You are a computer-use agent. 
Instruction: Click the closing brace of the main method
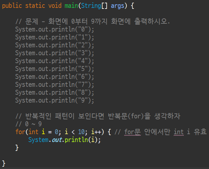tap(4, 163)
